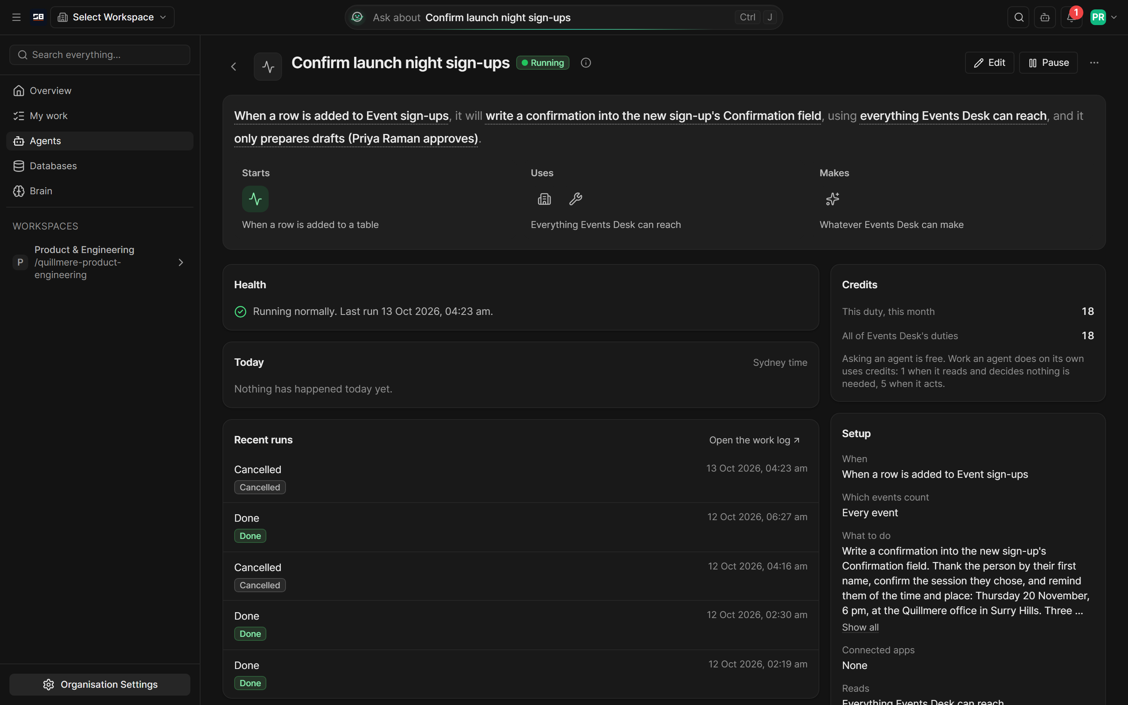Open Done run from 12 Oct 02:30 am
The height and width of the screenshot is (705, 1128).
click(521, 625)
